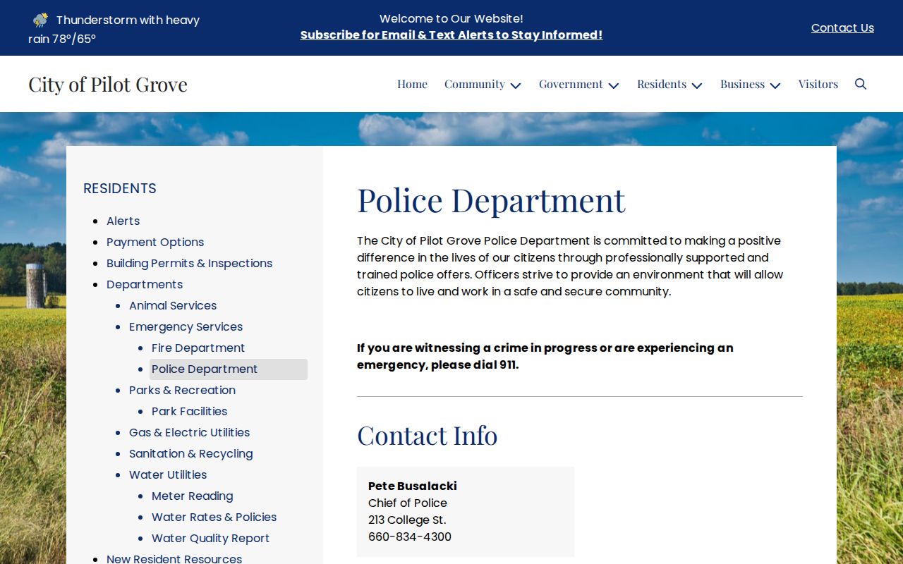The width and height of the screenshot is (903, 564).
Task: Click the Contact Us link
Action: point(842,27)
